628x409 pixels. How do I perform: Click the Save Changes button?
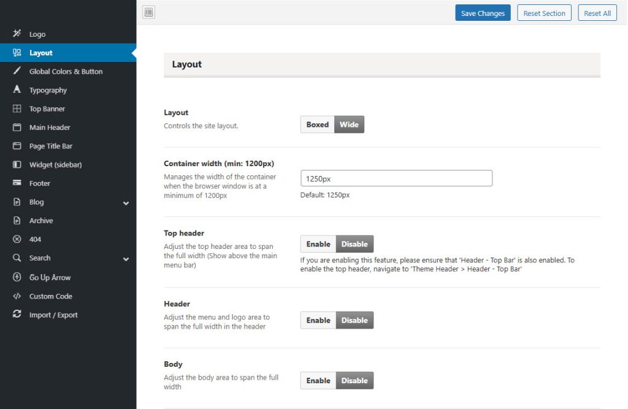[483, 13]
